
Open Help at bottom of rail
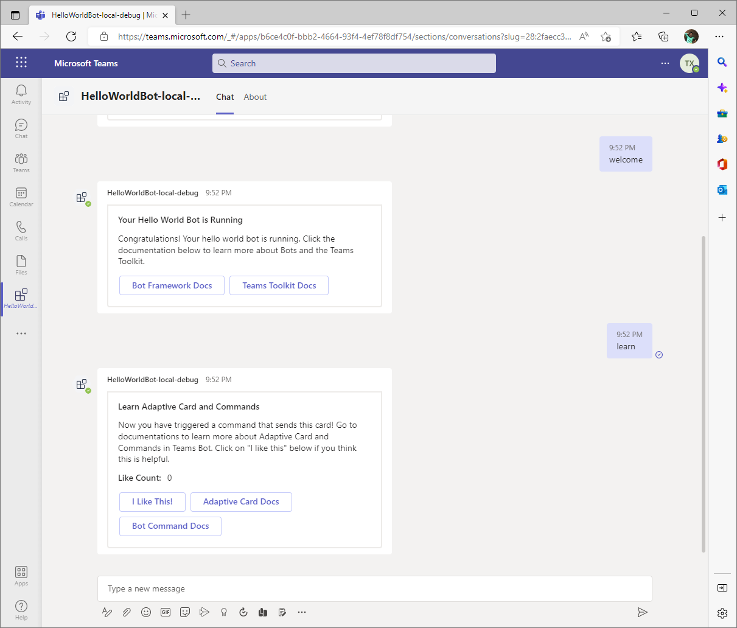click(x=21, y=610)
